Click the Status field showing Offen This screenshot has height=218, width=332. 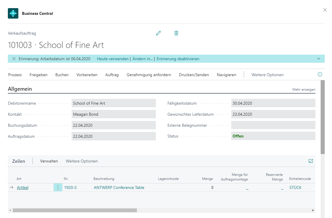[273, 136]
